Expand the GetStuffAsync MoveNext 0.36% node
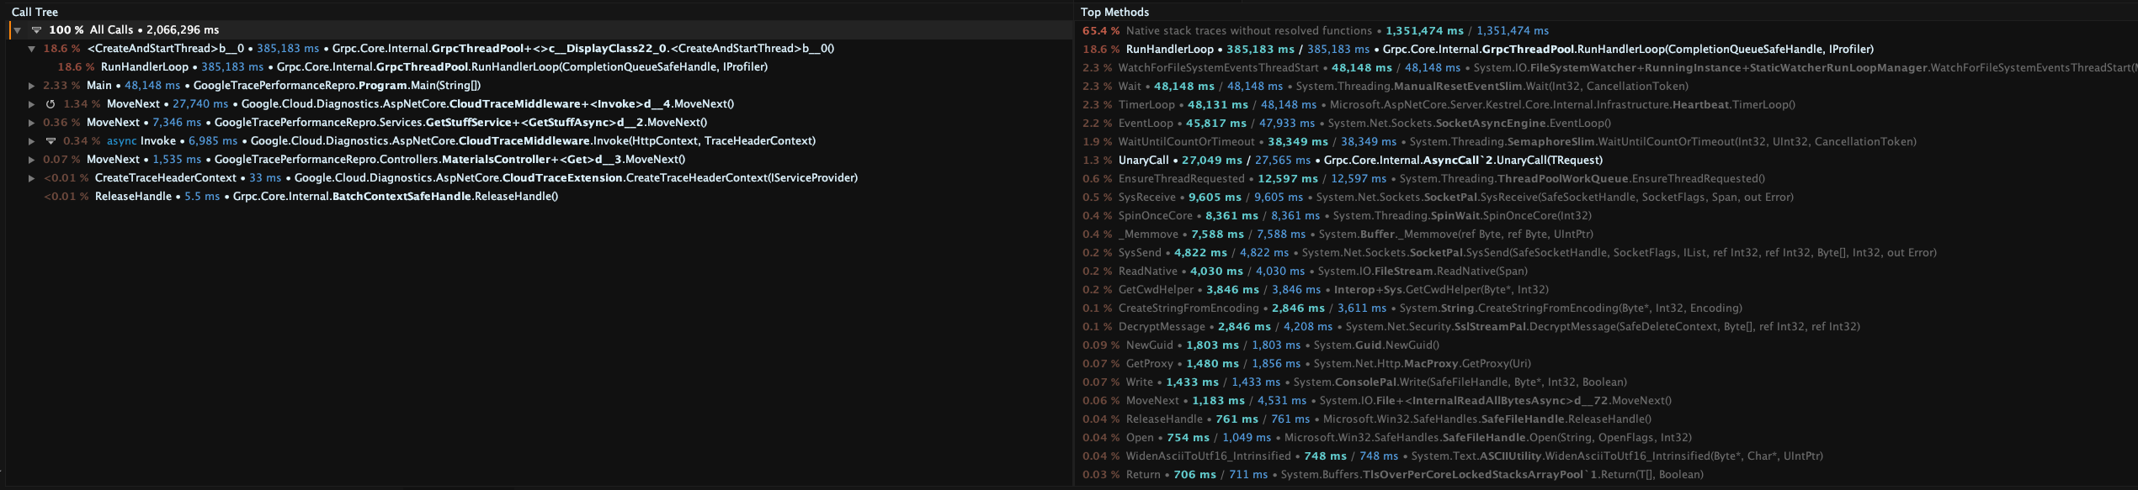This screenshot has width=2138, height=490. (x=32, y=123)
